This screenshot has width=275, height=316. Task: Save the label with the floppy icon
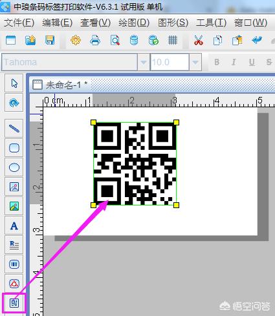50,40
